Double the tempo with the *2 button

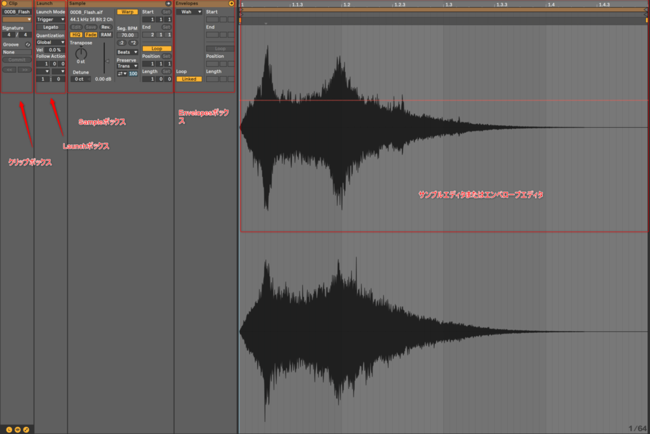point(133,43)
